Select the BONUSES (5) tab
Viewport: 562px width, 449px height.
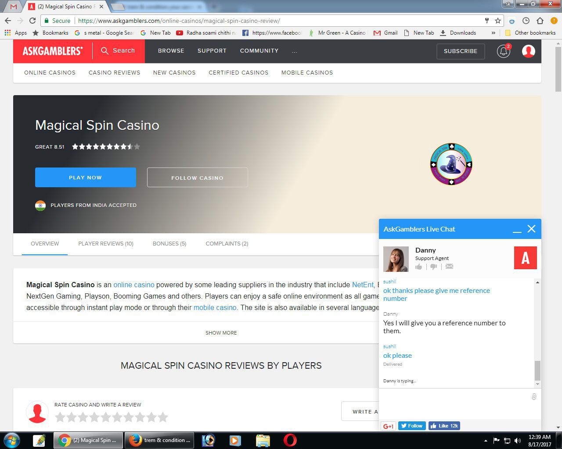click(169, 244)
